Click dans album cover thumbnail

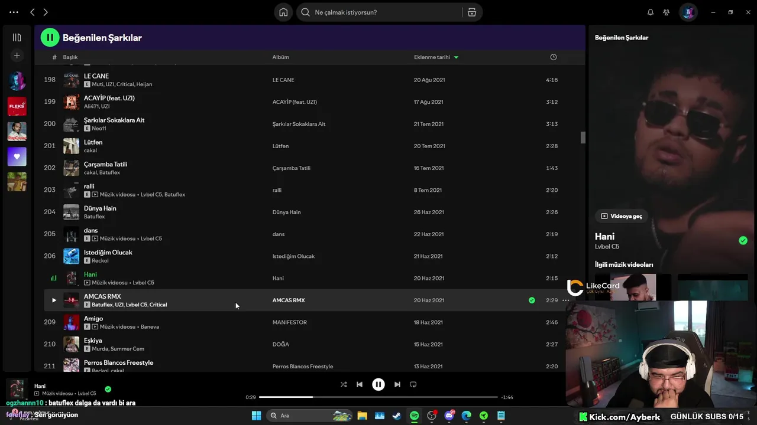tap(71, 234)
